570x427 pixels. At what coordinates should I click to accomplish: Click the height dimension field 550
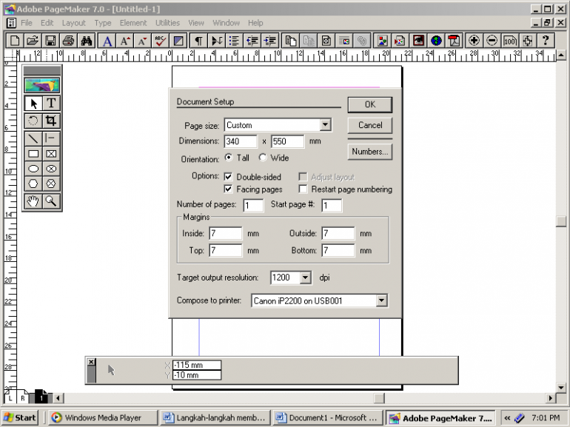pyautogui.click(x=287, y=141)
